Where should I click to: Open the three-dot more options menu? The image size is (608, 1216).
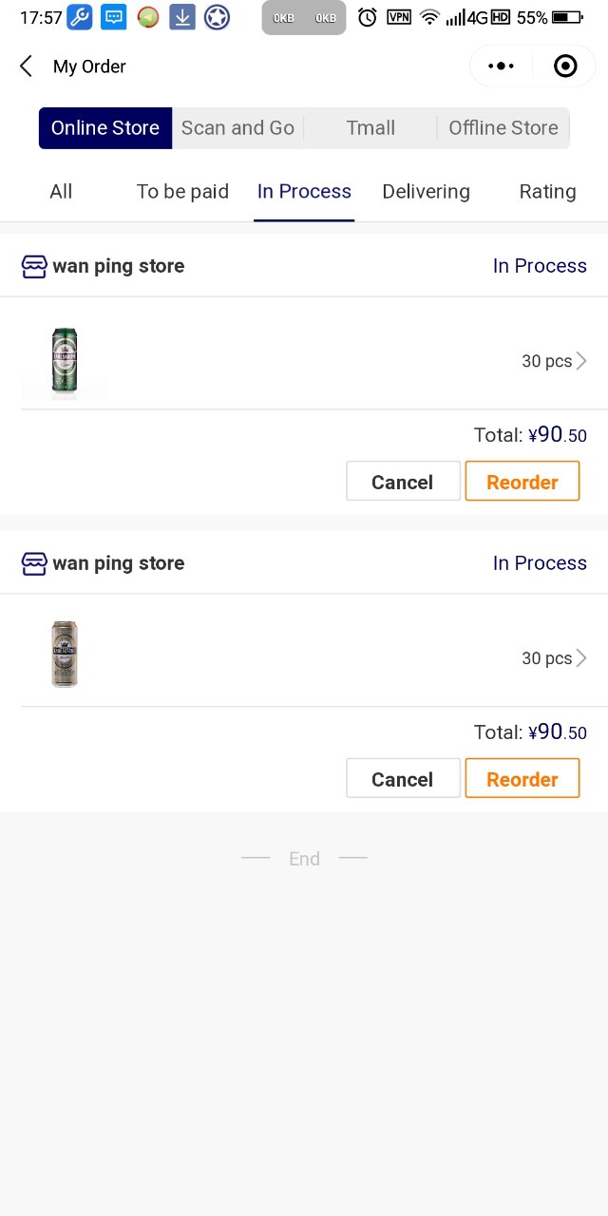point(501,66)
